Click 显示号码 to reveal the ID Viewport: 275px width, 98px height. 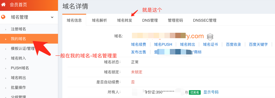tap(211, 92)
